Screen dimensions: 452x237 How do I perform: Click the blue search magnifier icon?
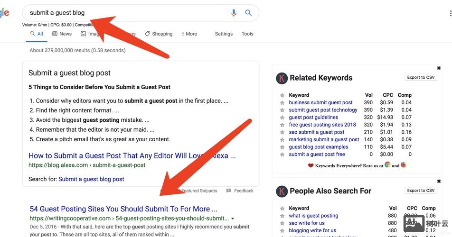[248, 13]
